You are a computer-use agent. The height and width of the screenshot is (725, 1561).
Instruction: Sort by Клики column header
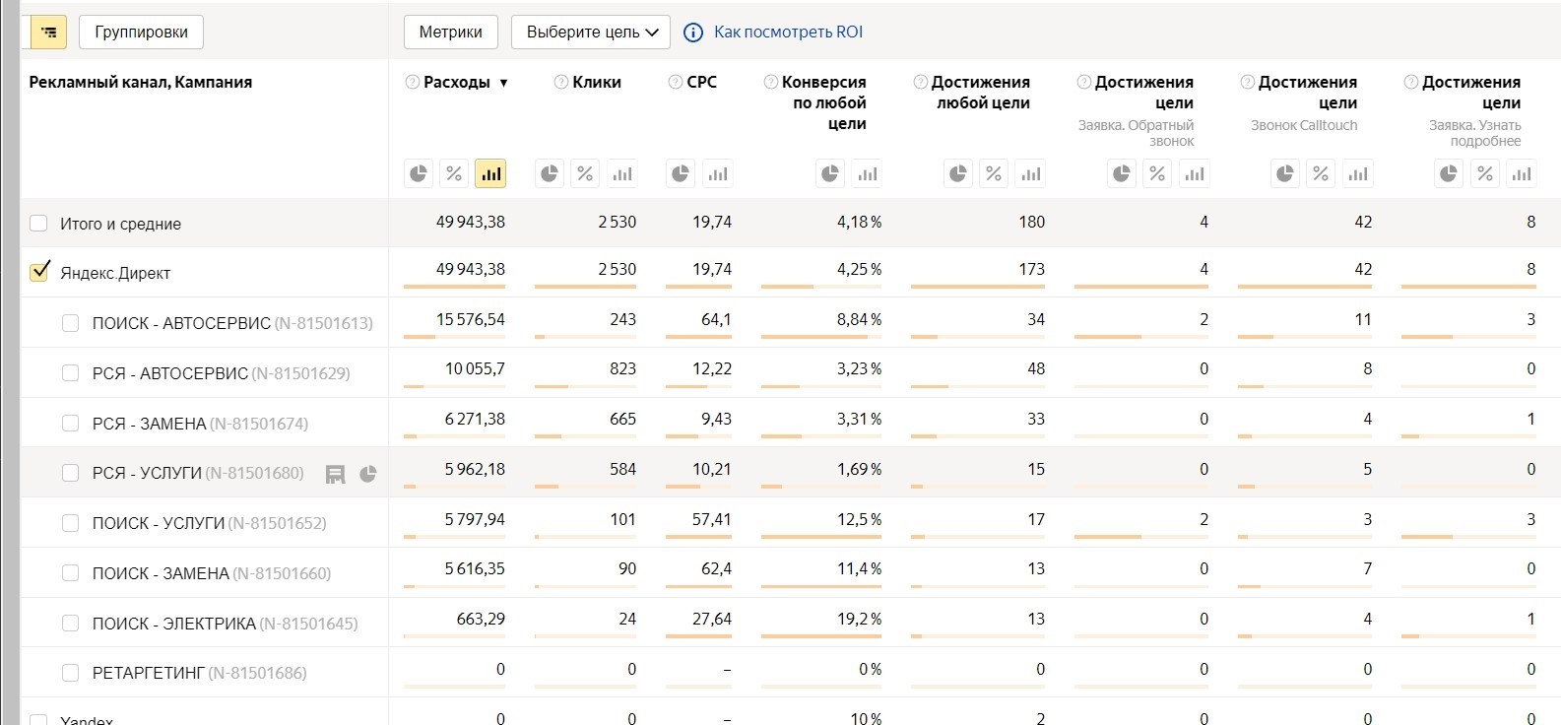point(597,82)
